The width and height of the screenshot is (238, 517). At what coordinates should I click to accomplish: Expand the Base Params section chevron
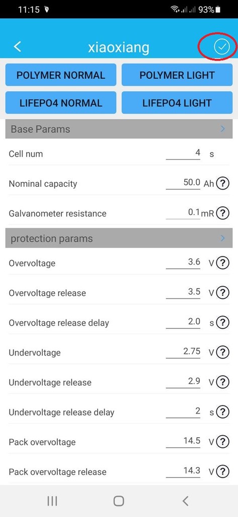point(223,129)
